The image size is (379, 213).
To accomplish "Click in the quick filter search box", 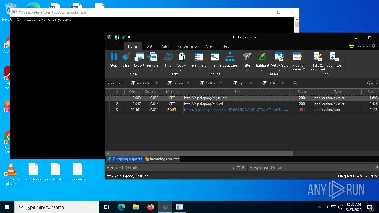I will tap(319, 83).
